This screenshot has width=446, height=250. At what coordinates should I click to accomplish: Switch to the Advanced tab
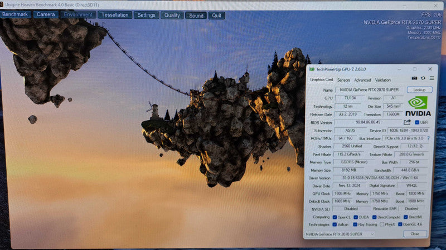pyautogui.click(x=362, y=80)
